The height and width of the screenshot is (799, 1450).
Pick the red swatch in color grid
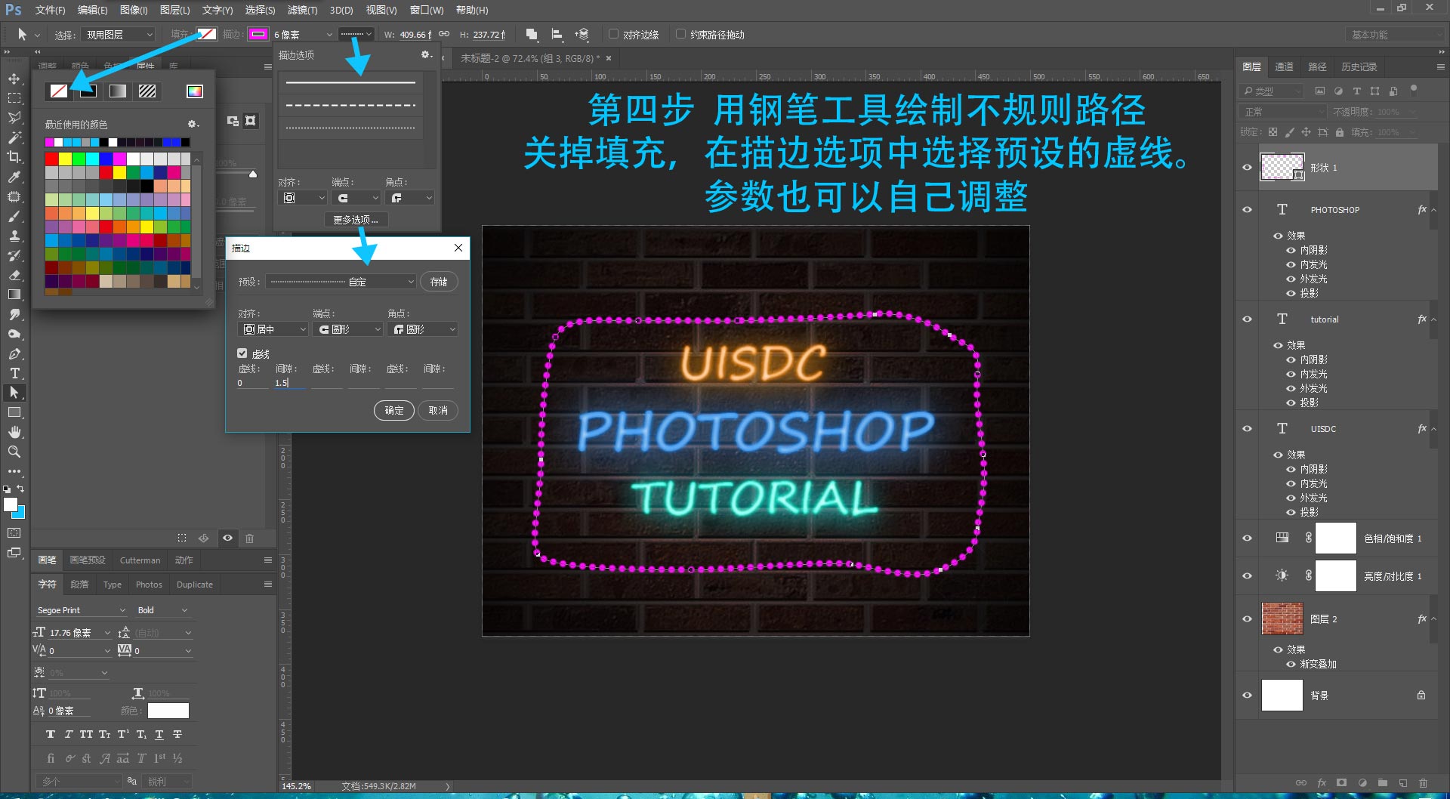[51, 159]
